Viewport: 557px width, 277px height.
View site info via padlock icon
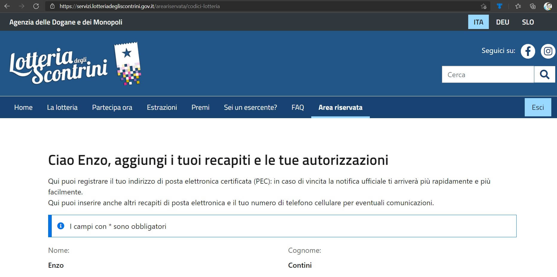(x=52, y=6)
